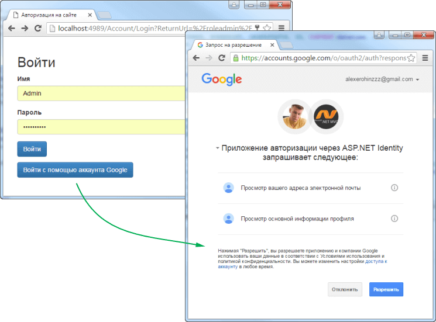The image size is (436, 322).
Task: Minimize the Google permission window
Action: click(395, 35)
